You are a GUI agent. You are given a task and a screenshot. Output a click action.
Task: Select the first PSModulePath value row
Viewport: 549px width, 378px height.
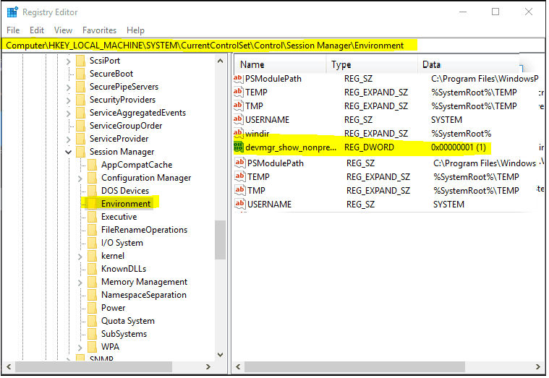(387, 79)
